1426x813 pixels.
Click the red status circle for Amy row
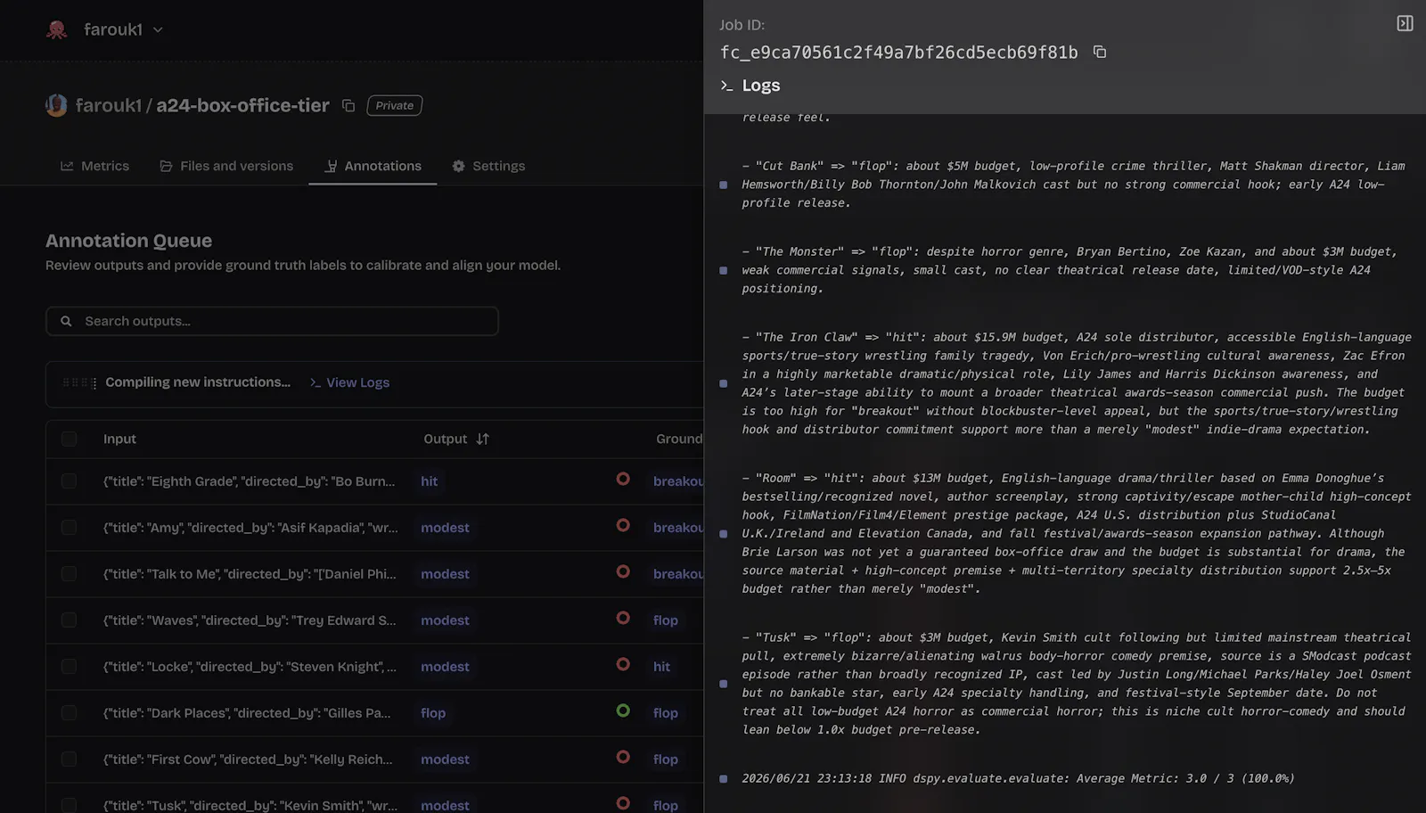[x=623, y=525]
